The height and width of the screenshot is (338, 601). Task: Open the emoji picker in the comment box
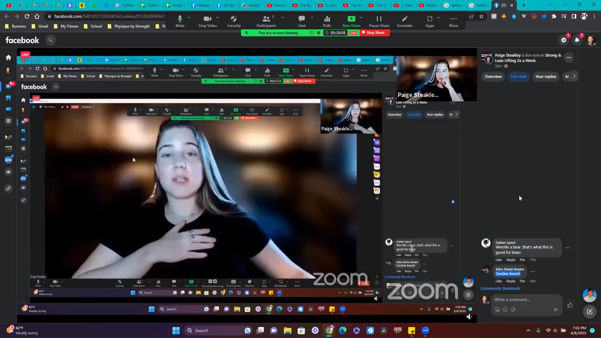[505, 309]
